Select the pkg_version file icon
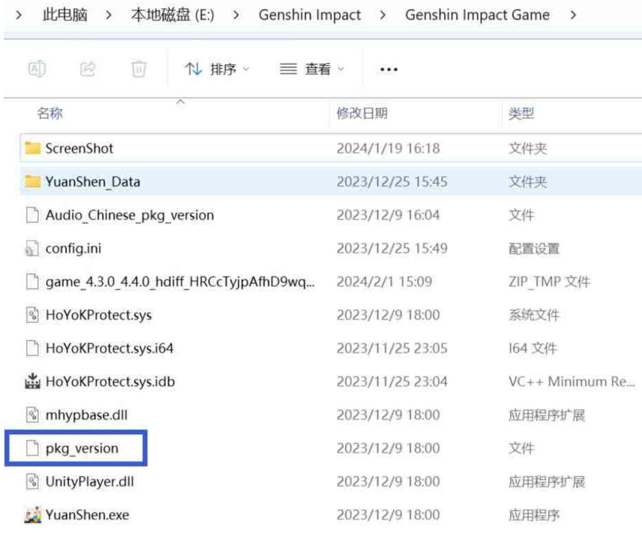This screenshot has height=537, width=642. (32, 448)
